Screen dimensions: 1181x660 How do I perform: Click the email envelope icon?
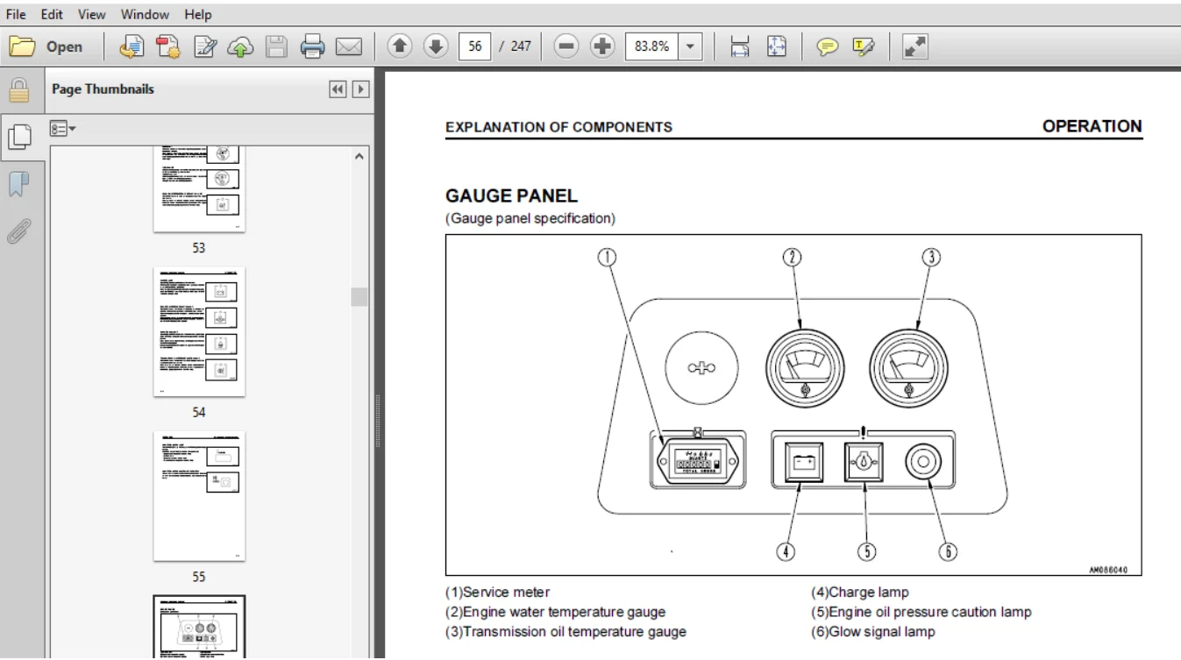(x=349, y=47)
